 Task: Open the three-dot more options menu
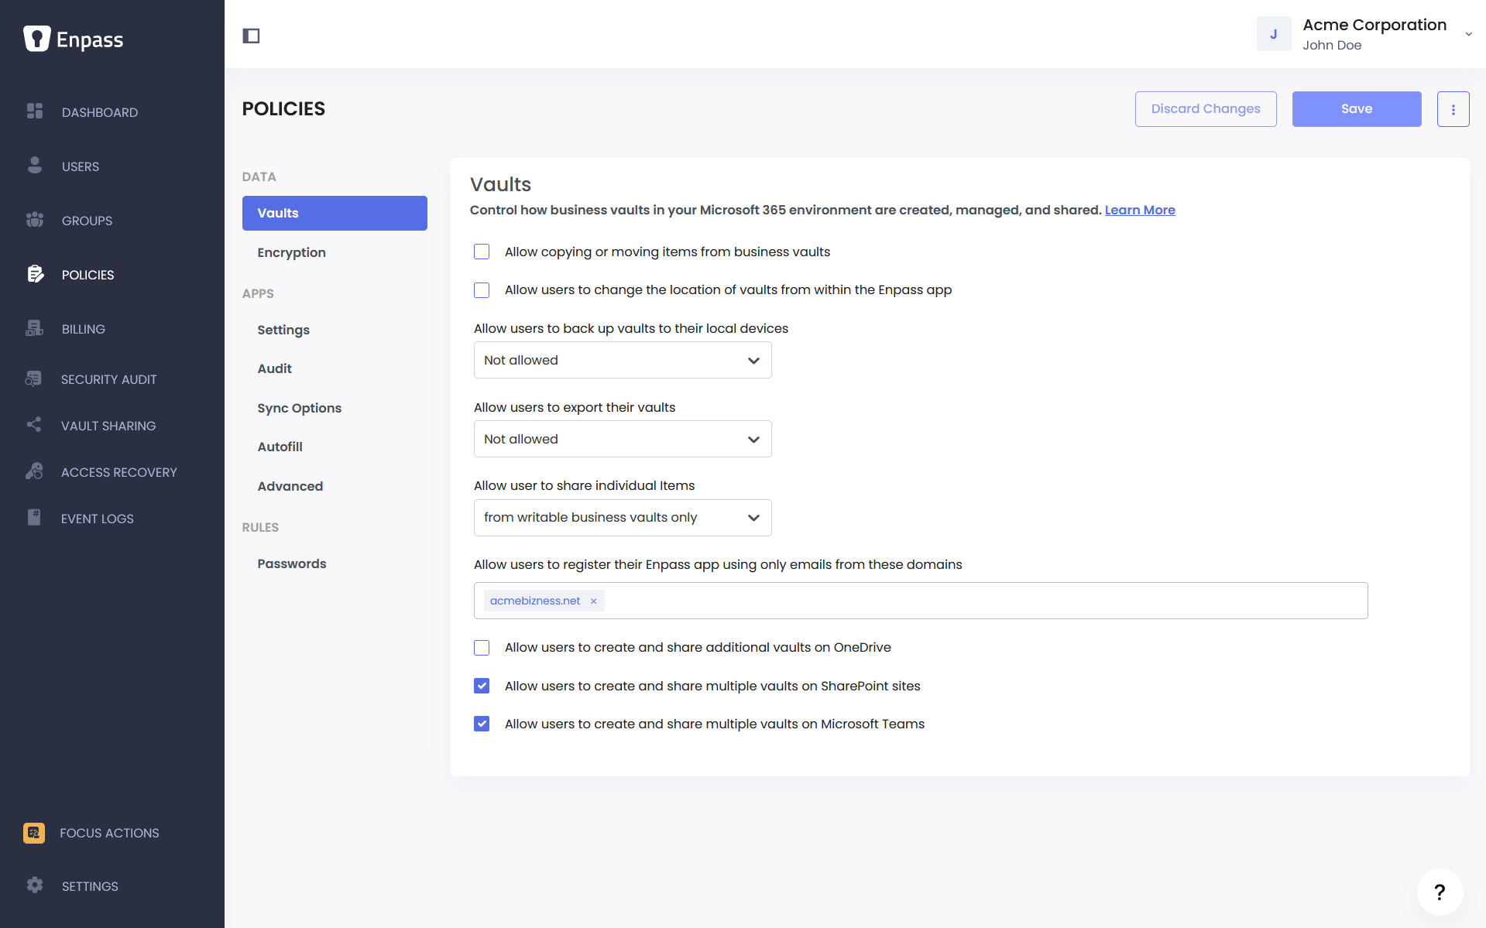1453,109
